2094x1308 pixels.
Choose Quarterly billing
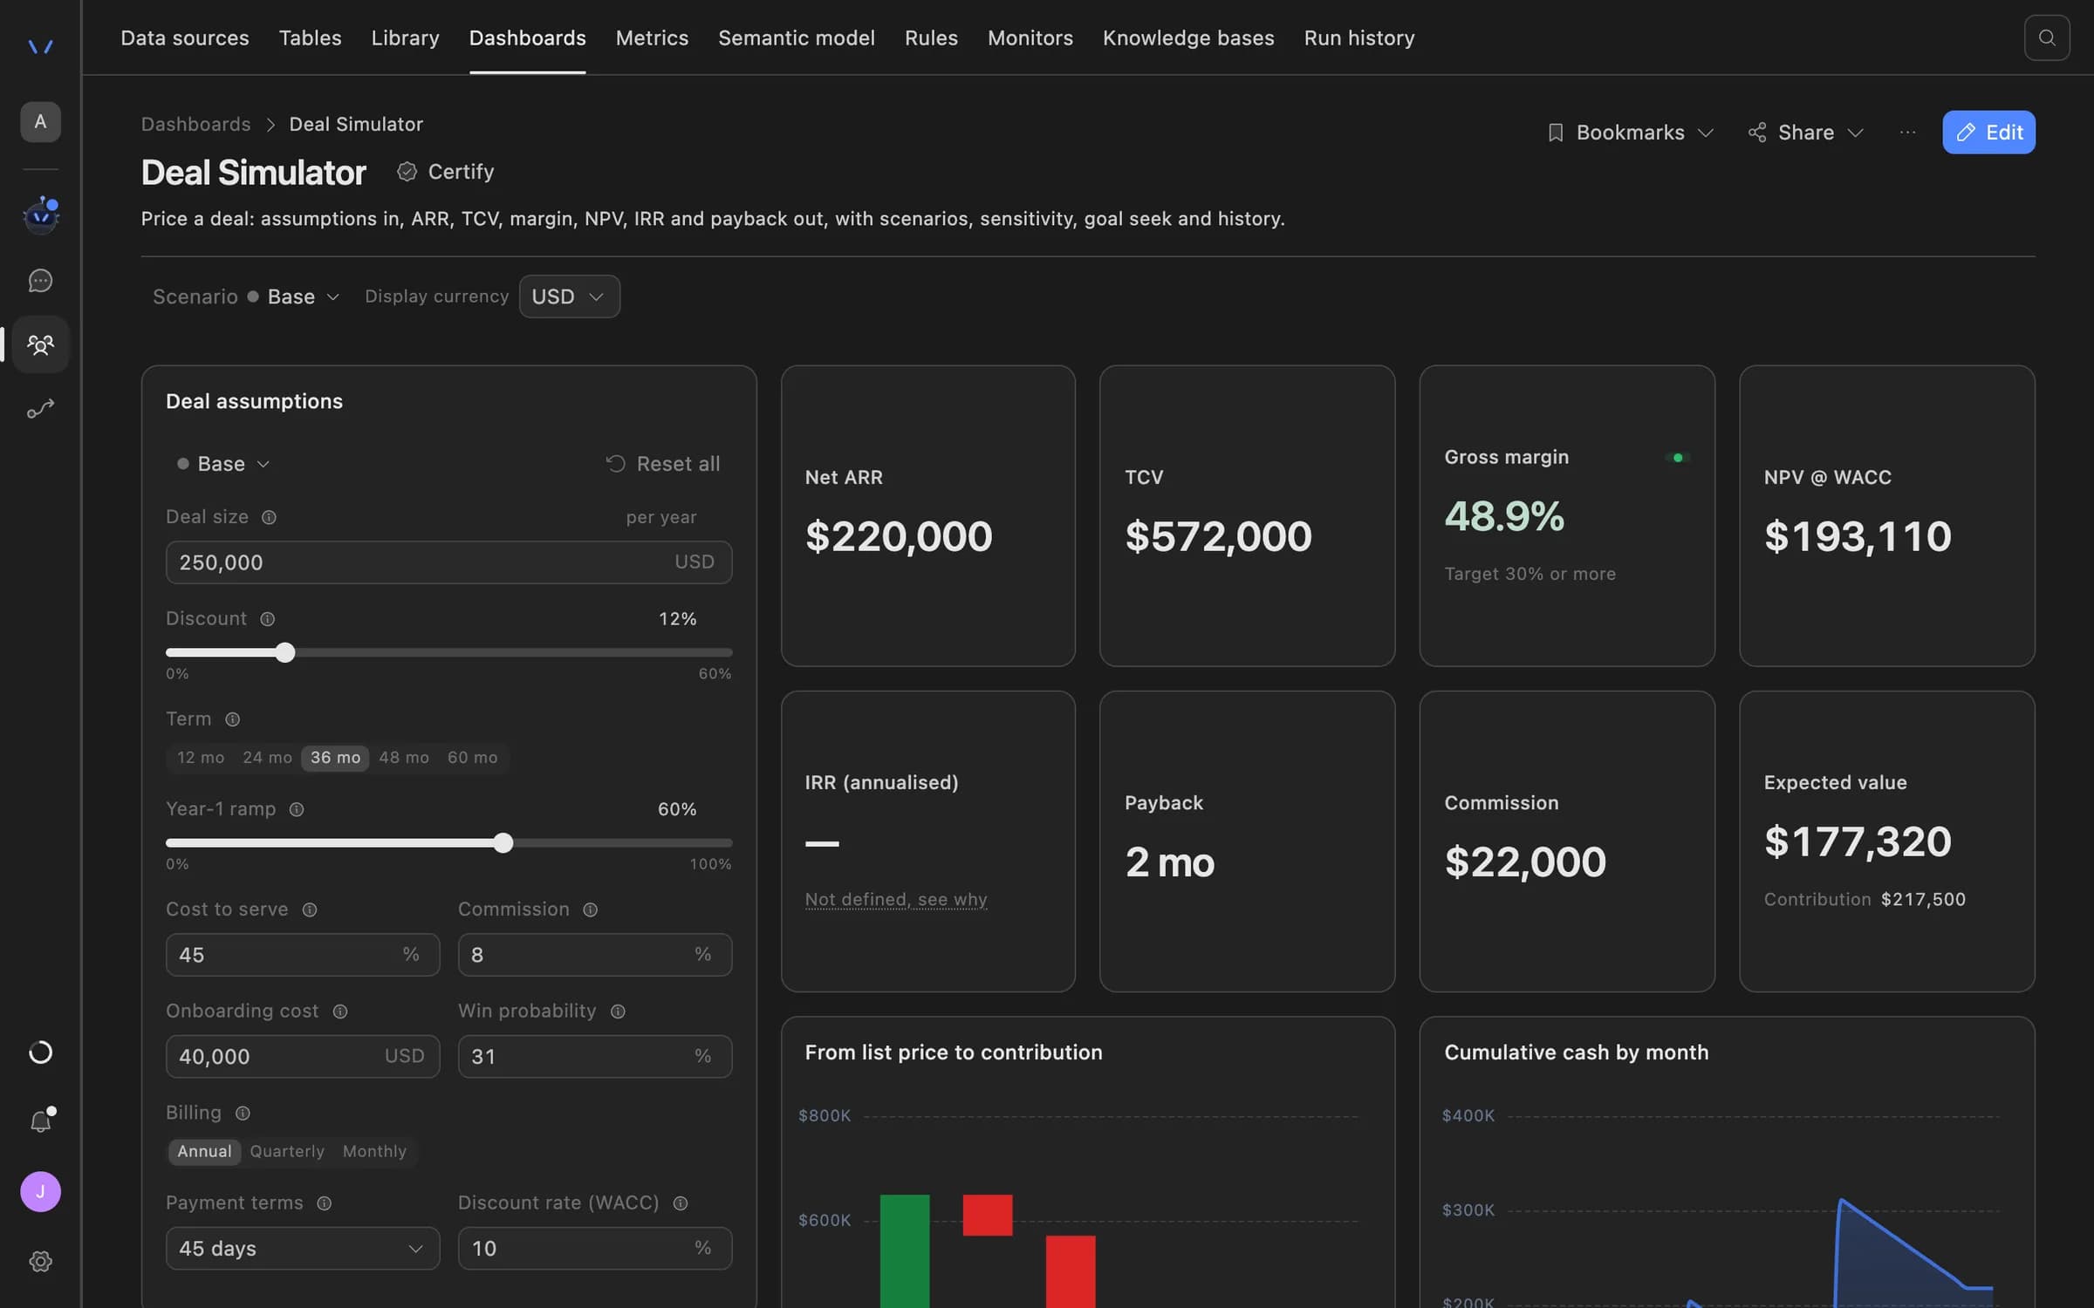click(x=287, y=1152)
